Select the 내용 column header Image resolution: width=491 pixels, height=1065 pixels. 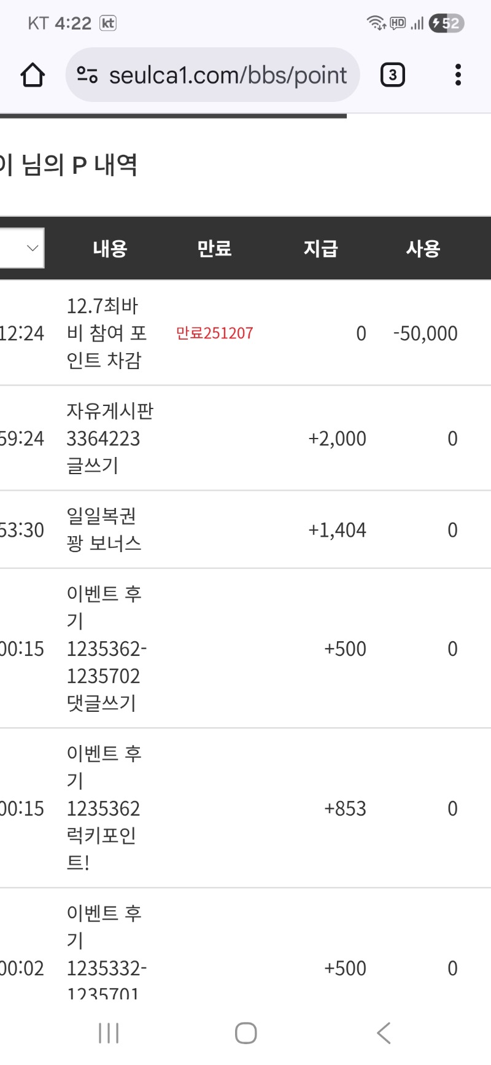coord(110,248)
